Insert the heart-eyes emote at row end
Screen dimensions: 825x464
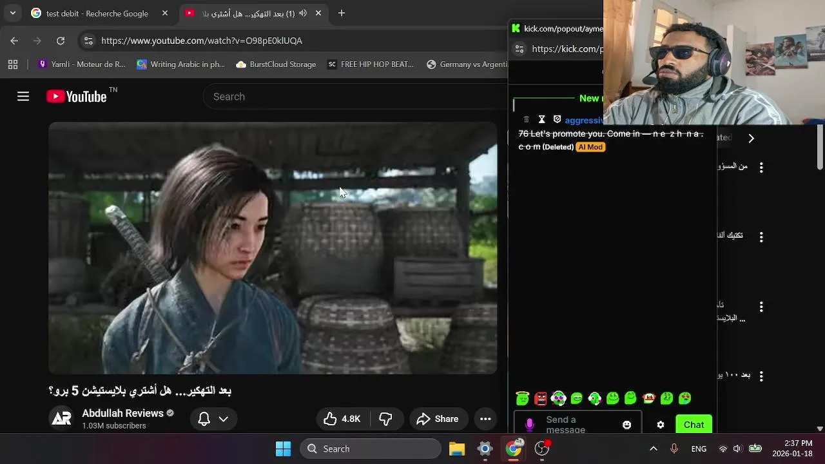pyautogui.click(x=685, y=398)
